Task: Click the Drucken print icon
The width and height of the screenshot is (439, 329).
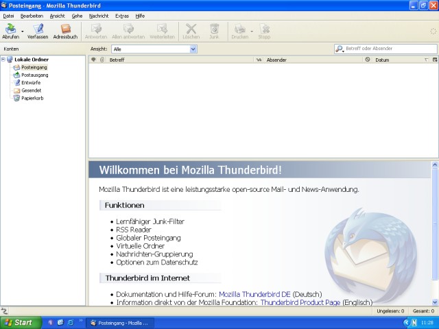Action: coord(240,31)
